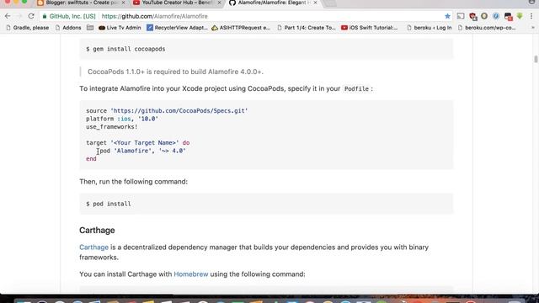
Task: Bookmark this page with star icon
Action: coord(447,16)
